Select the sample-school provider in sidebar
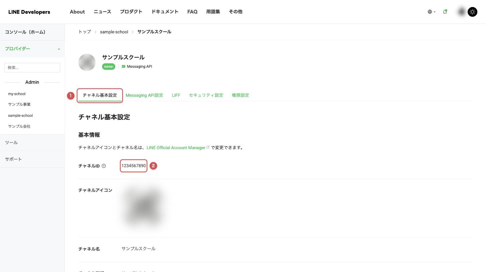This screenshot has height=272, width=486. click(x=20, y=115)
